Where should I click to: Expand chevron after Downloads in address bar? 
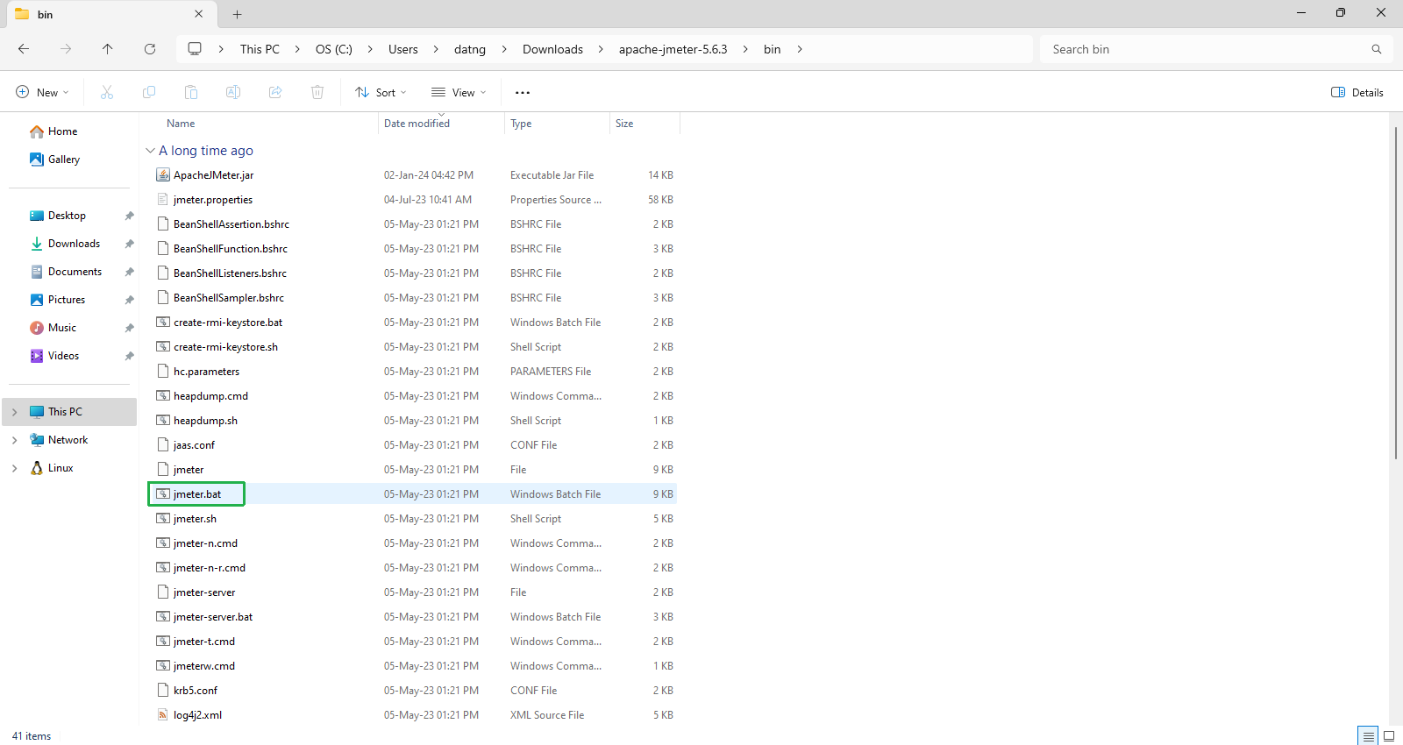[601, 49]
